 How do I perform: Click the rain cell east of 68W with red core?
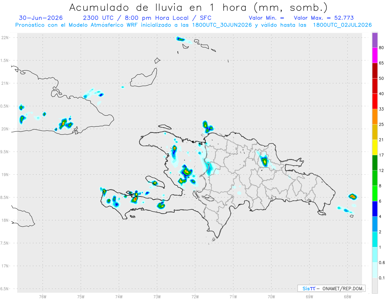[x=353, y=196]
